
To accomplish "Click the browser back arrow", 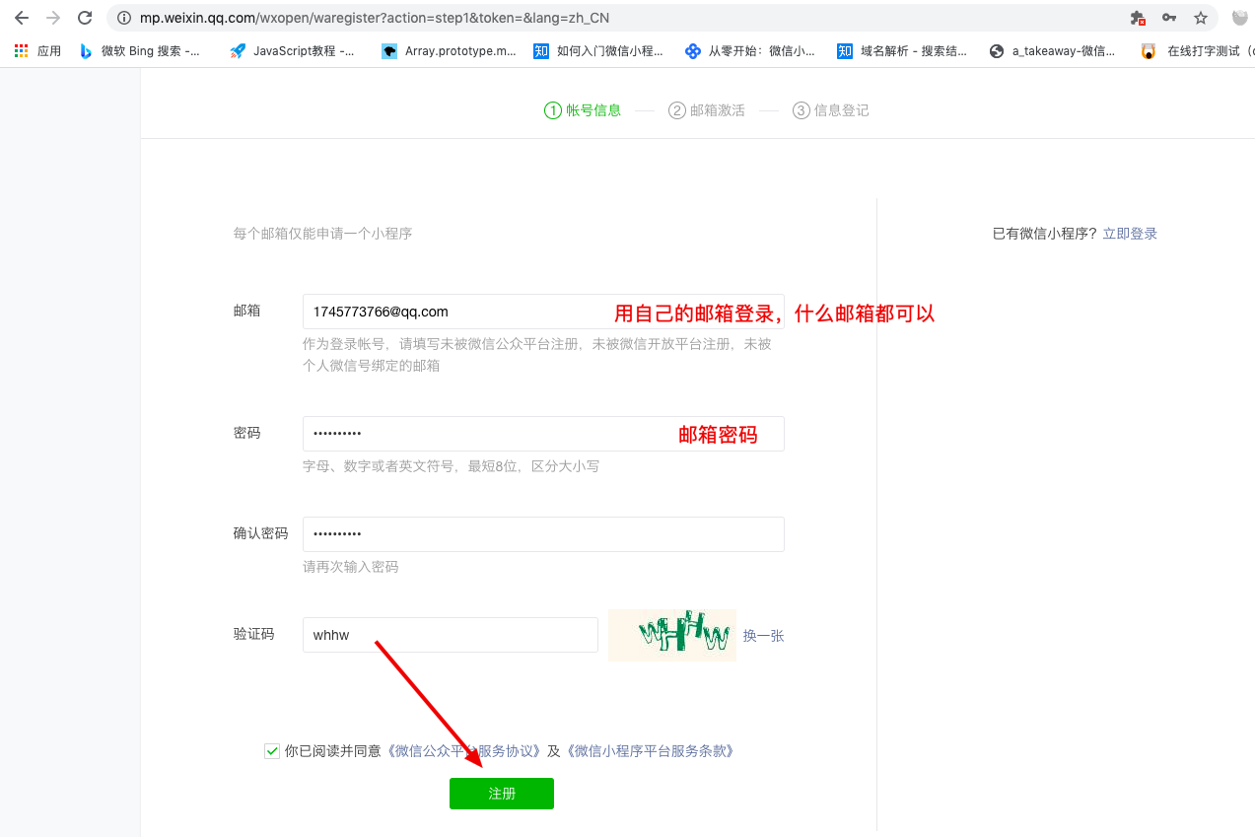I will point(22,17).
